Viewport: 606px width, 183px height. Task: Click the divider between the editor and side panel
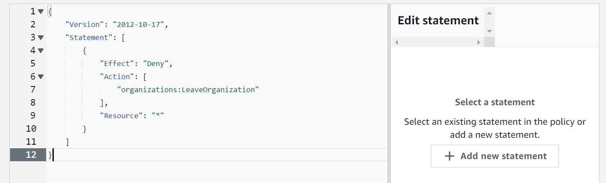389,93
